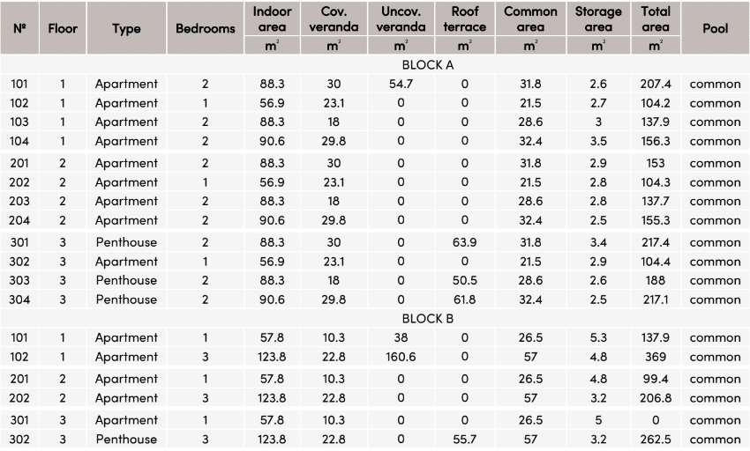Click the Floor column header

[63, 28]
